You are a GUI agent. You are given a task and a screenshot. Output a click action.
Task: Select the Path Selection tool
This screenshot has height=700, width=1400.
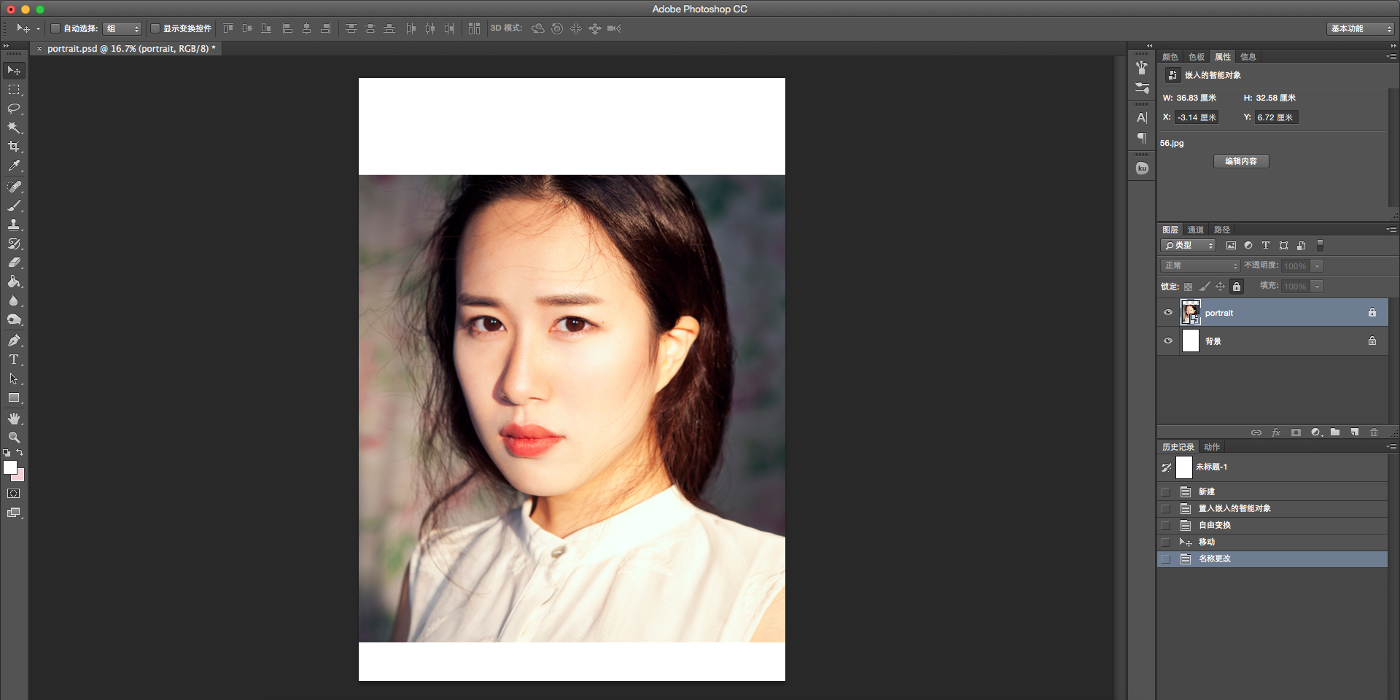pyautogui.click(x=14, y=378)
